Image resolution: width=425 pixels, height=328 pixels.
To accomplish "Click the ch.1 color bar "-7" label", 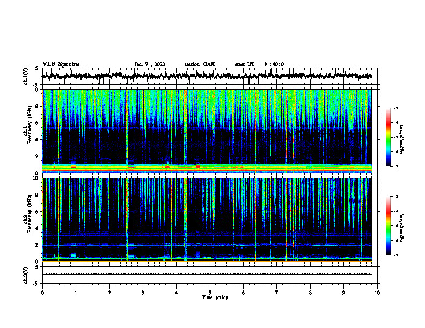I will pos(396,166).
